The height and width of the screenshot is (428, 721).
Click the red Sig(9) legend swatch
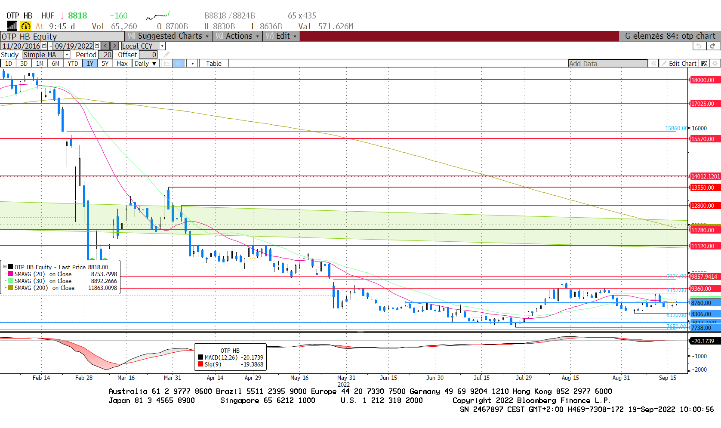tap(200, 364)
